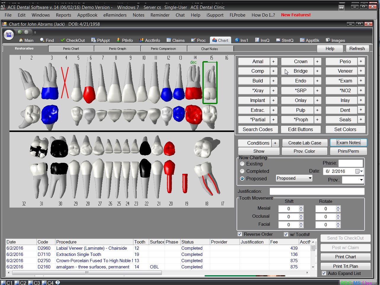The image size is (380, 285).
Task: Click the round ACE logo button
Action: click(9, 35)
